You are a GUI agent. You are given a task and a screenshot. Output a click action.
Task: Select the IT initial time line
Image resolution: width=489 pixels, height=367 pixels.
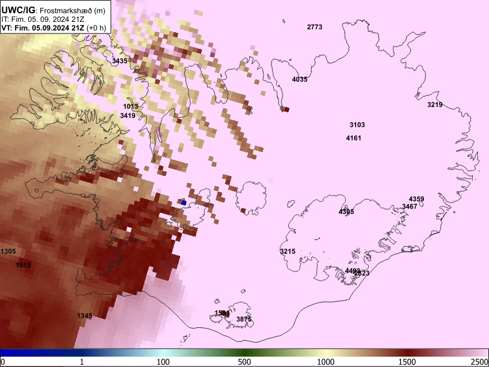coord(43,19)
